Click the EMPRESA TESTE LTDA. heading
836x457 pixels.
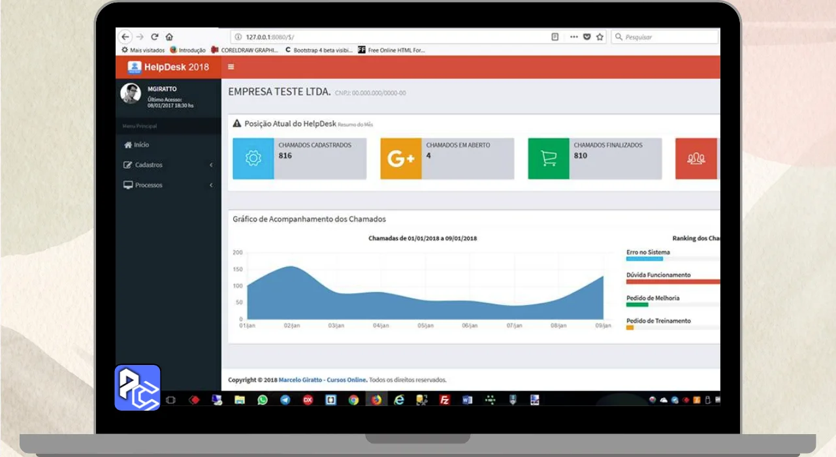pos(280,92)
